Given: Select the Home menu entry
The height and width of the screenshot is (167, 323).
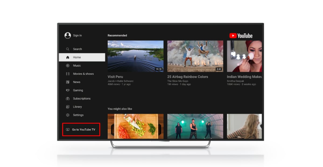Looking at the screenshot, I should coord(82,57).
